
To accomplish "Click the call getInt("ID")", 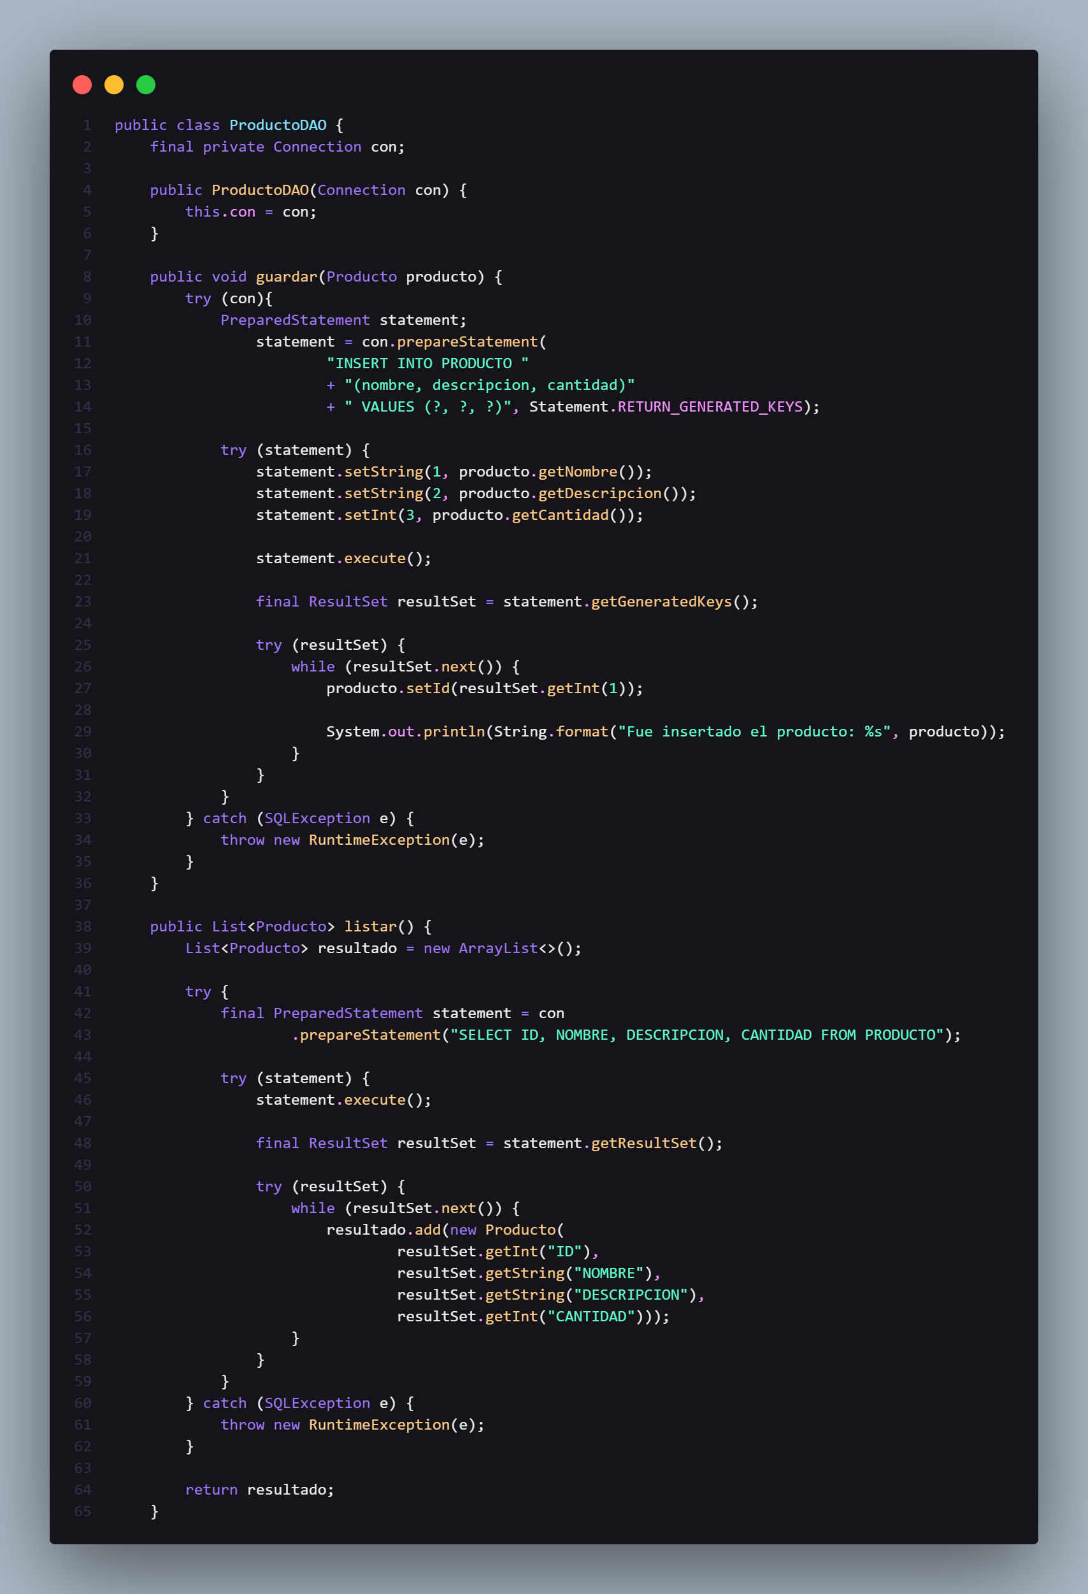I will (x=538, y=1252).
